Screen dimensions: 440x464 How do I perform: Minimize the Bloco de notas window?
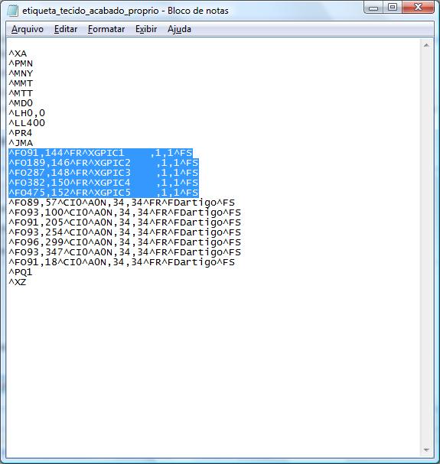373,7
